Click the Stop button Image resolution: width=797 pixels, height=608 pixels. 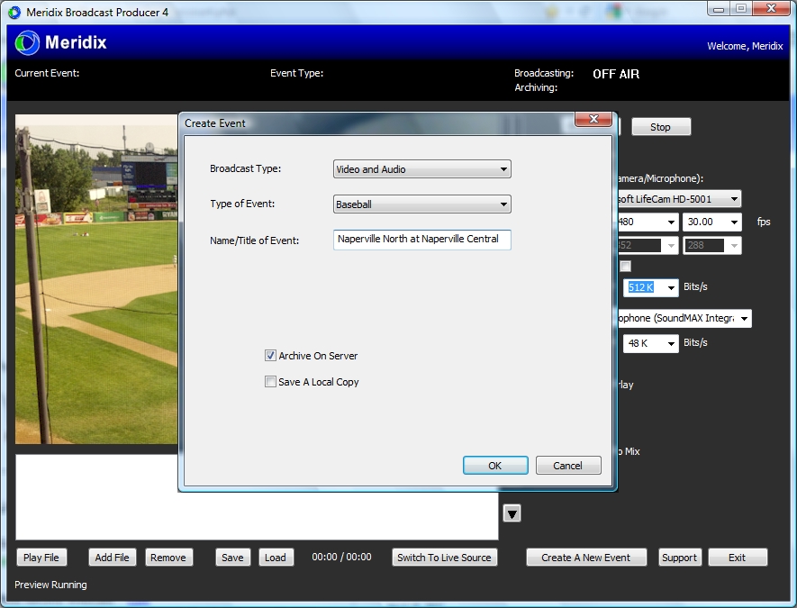coord(660,127)
